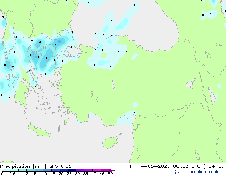Image resolution: width=226 pixels, height=175 pixels.
Task: Click the 35–40 mm legend swatch
Action: pos(88,170)
